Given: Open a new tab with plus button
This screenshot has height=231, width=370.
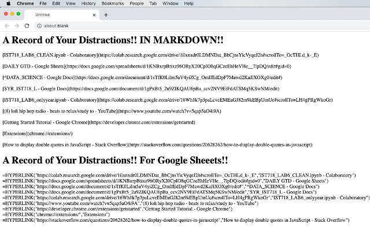Looking at the screenshot, I should click(106, 15).
